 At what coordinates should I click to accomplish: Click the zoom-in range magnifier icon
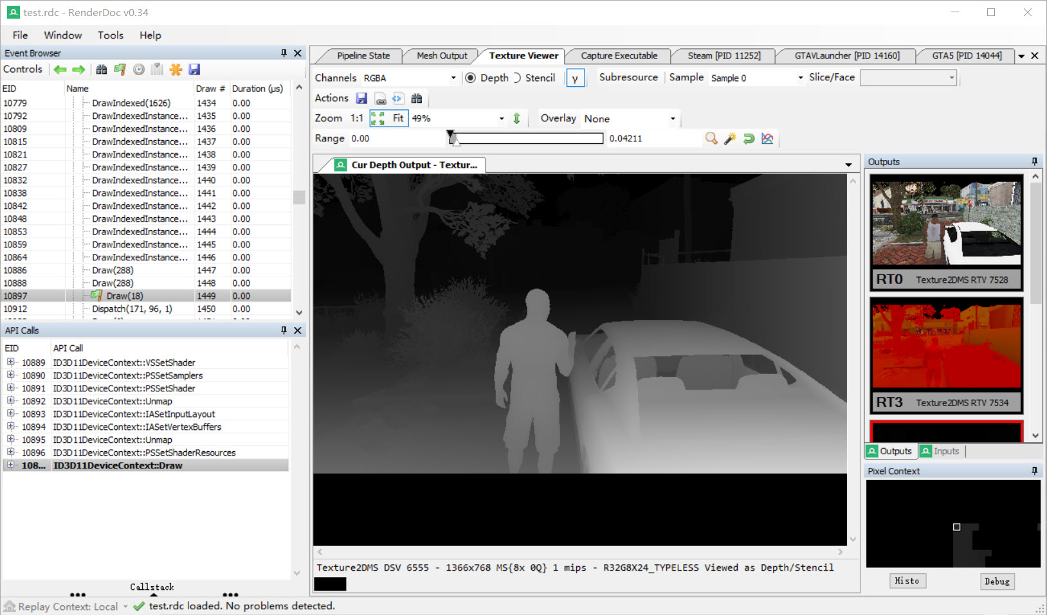coord(711,139)
